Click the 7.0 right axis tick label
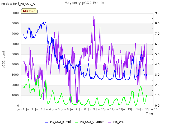Image resolution: width=169 pixels, height=127 pixels. [157, 34]
